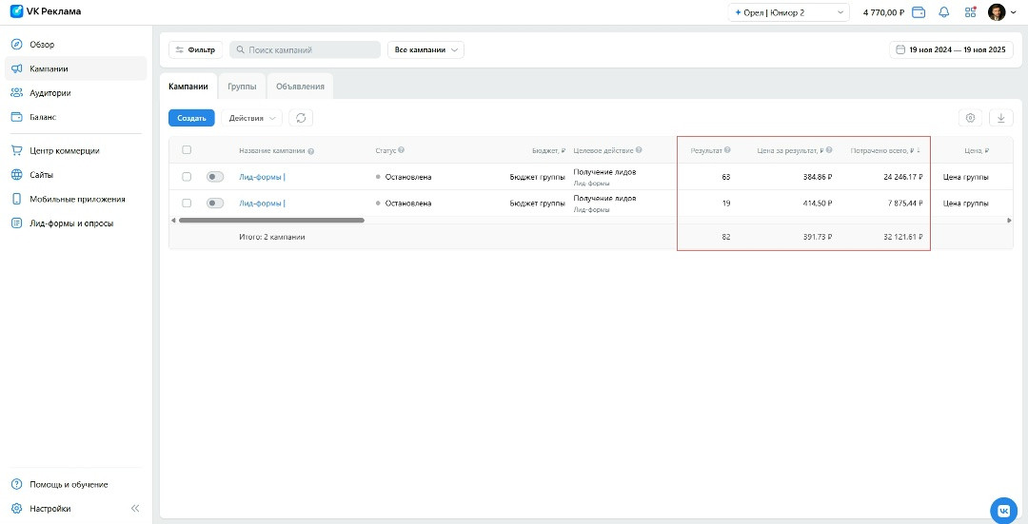Click the Цена, ₽ column header

click(x=977, y=150)
